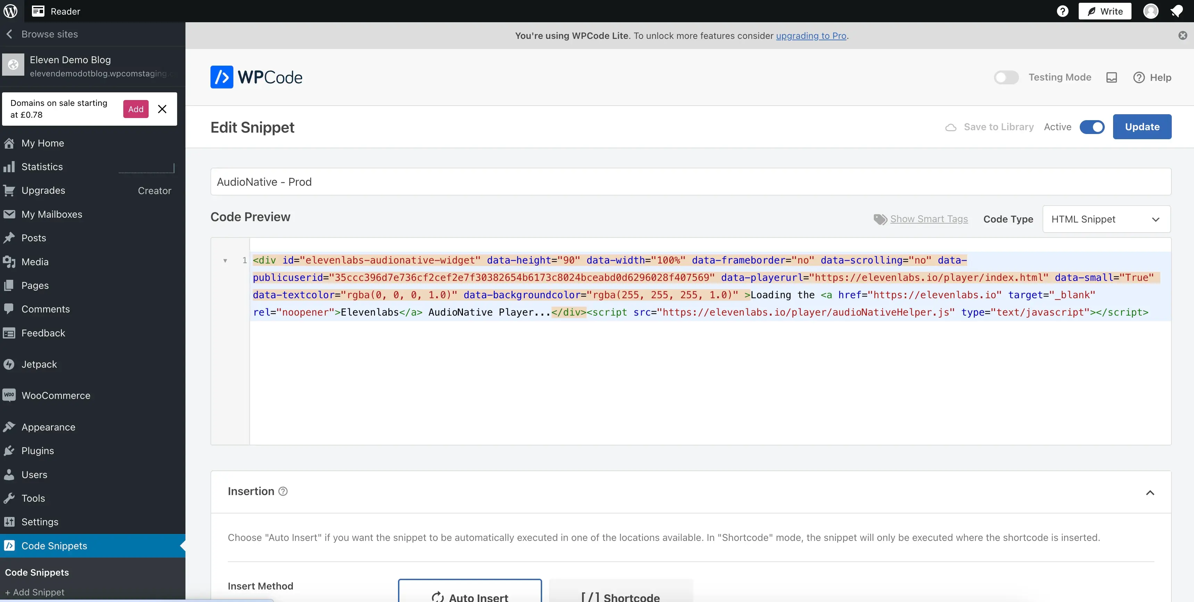The image size is (1194, 602).
Task: Click the Update button
Action: [x=1142, y=127]
